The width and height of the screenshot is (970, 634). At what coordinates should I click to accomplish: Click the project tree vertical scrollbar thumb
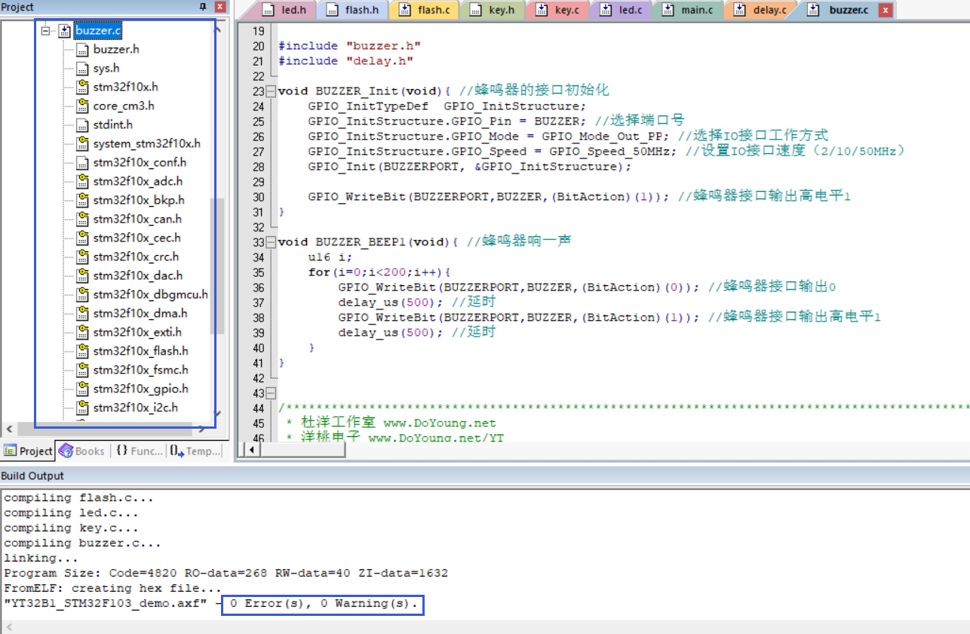(218, 266)
